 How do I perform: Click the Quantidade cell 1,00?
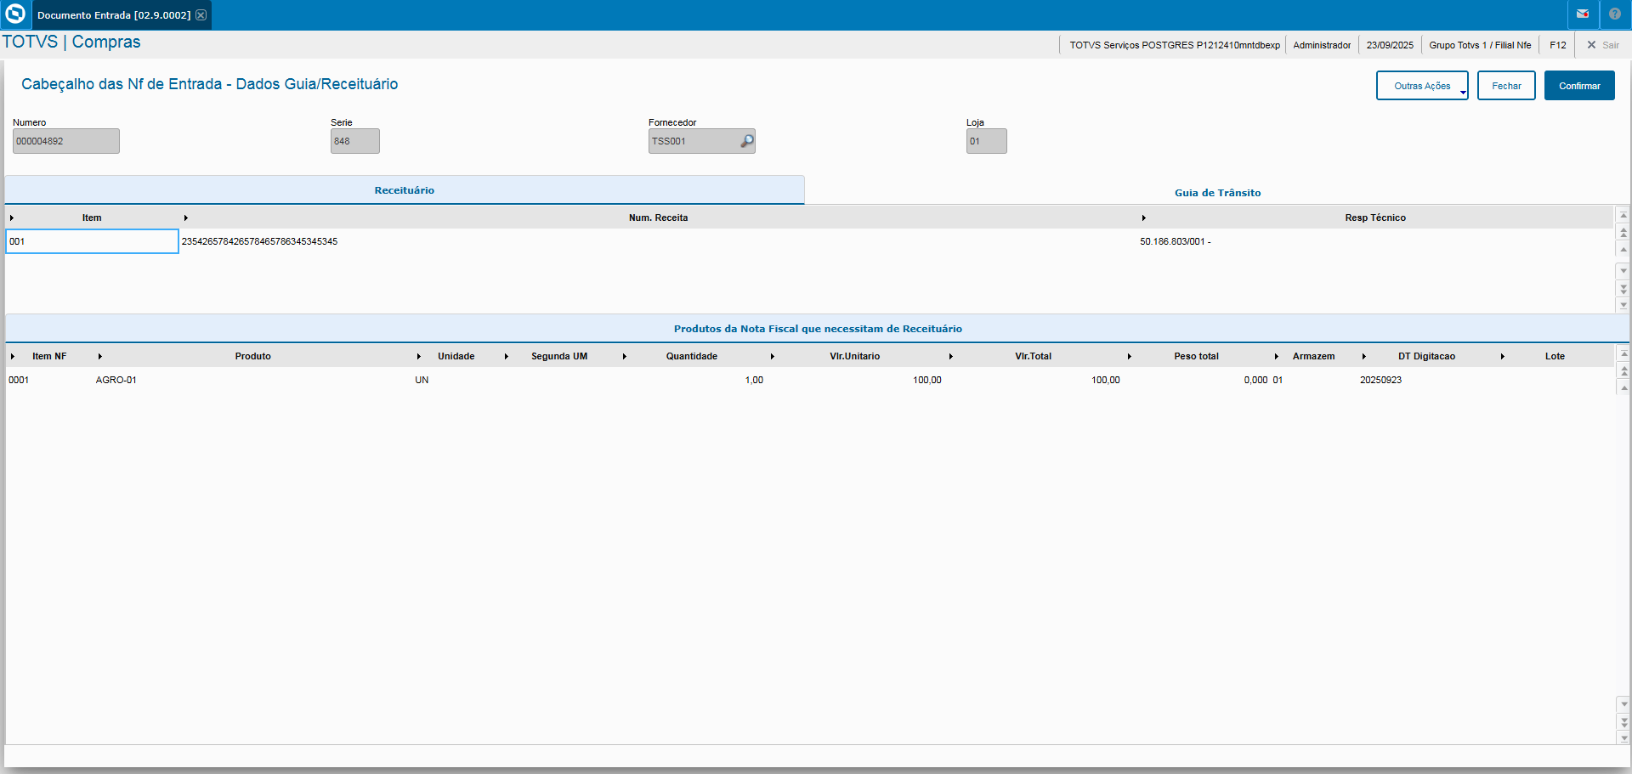tap(754, 380)
